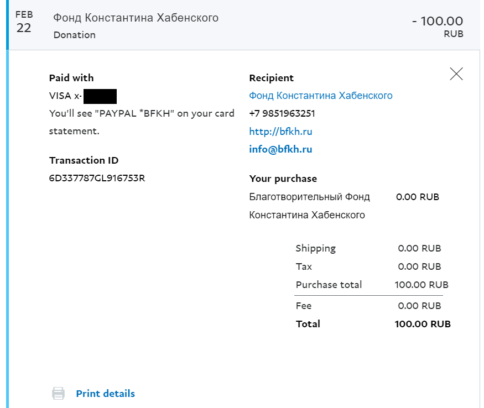Click the Purchase total 100.00 RUB value

(421, 285)
